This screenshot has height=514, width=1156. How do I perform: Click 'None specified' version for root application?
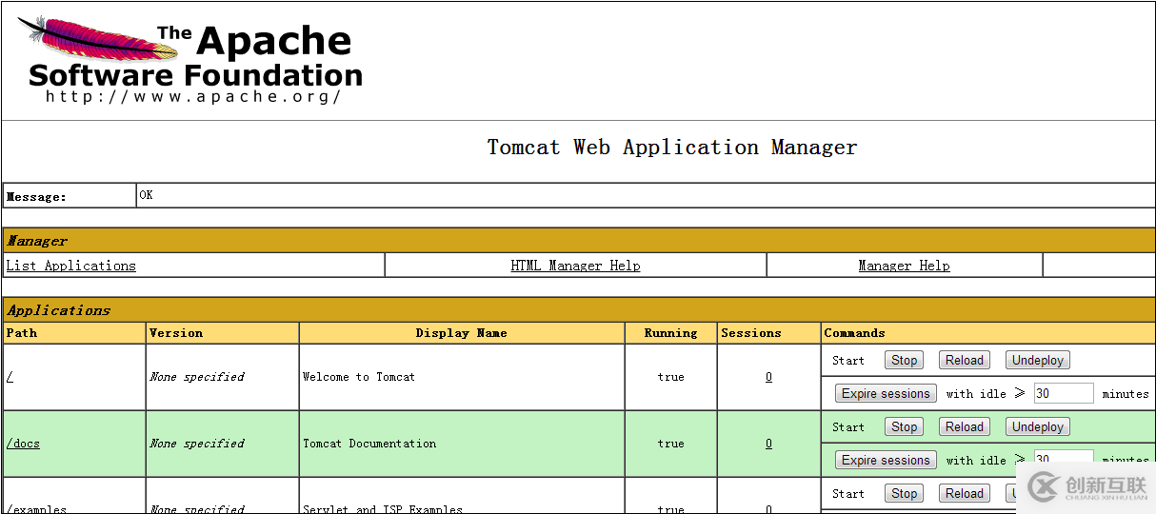pos(197,377)
